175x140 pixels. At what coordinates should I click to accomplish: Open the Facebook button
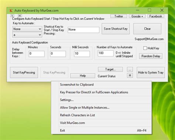156,16
